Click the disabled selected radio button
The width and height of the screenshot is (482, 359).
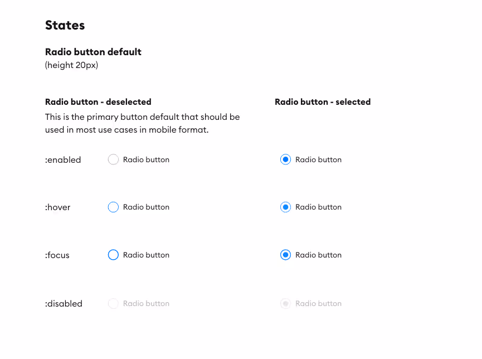click(x=285, y=303)
